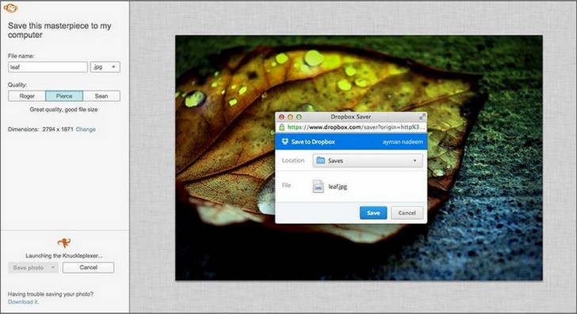Click the leaf photo preview

(359, 158)
